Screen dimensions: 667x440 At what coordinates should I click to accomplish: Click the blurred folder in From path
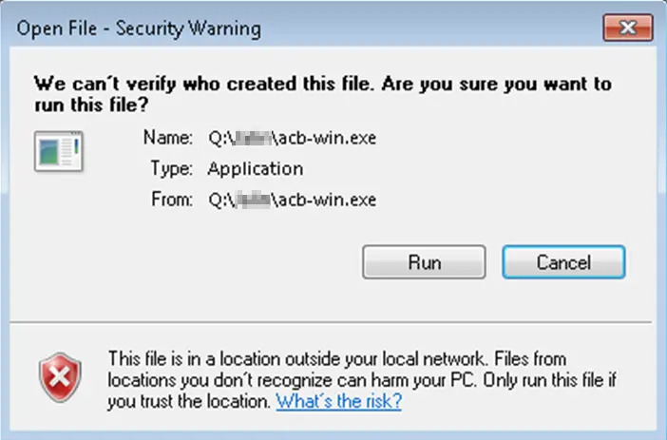tap(251, 200)
